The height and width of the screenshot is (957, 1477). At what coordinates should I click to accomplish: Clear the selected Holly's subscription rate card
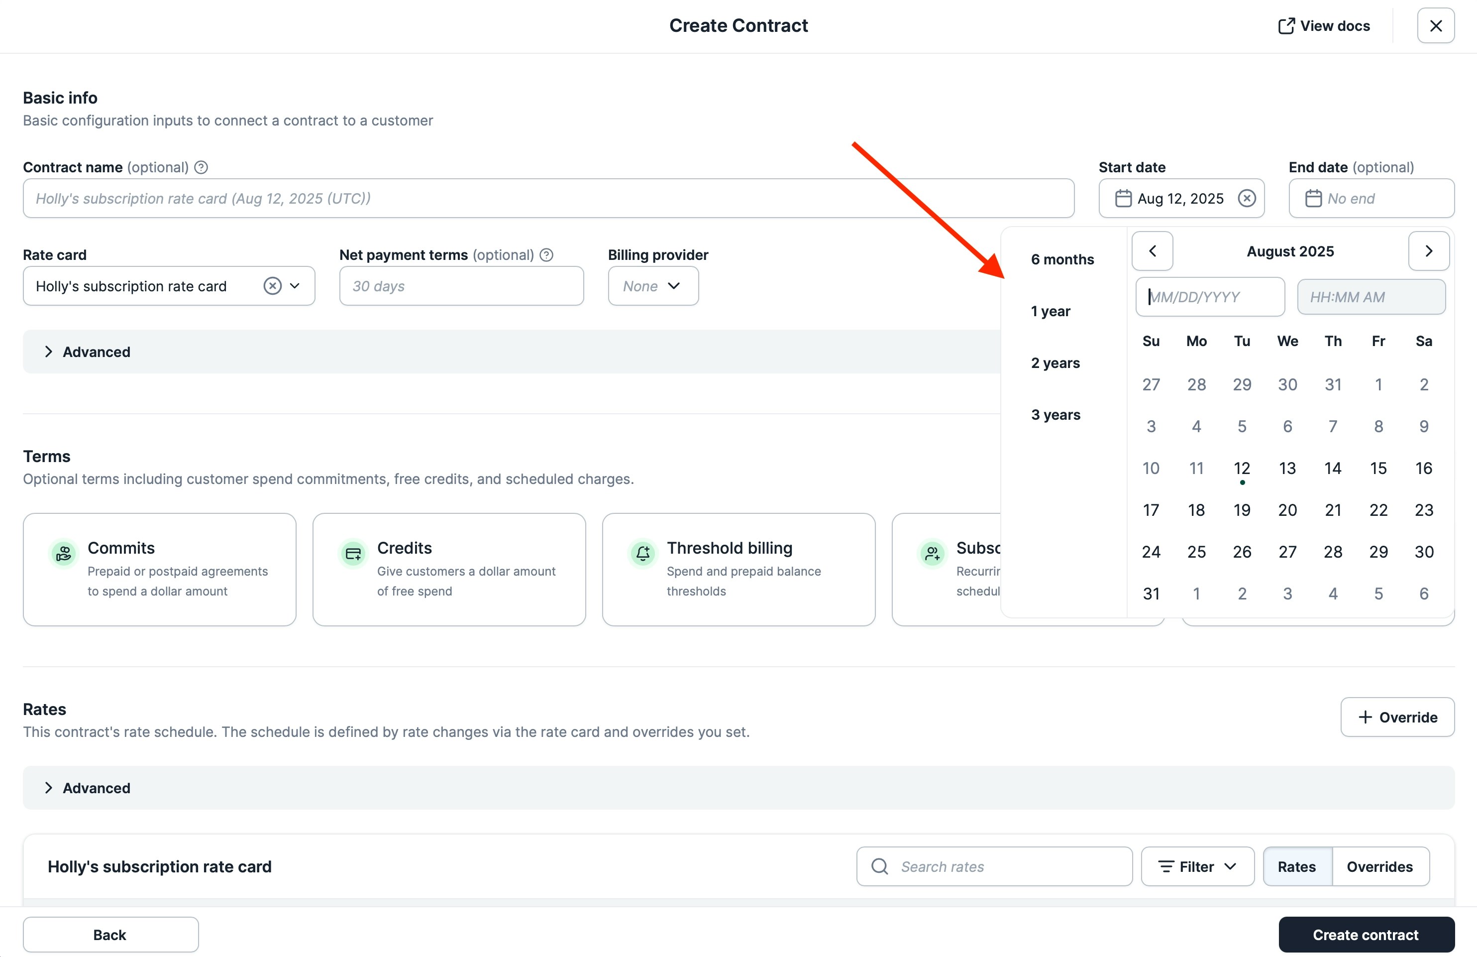pyautogui.click(x=273, y=286)
